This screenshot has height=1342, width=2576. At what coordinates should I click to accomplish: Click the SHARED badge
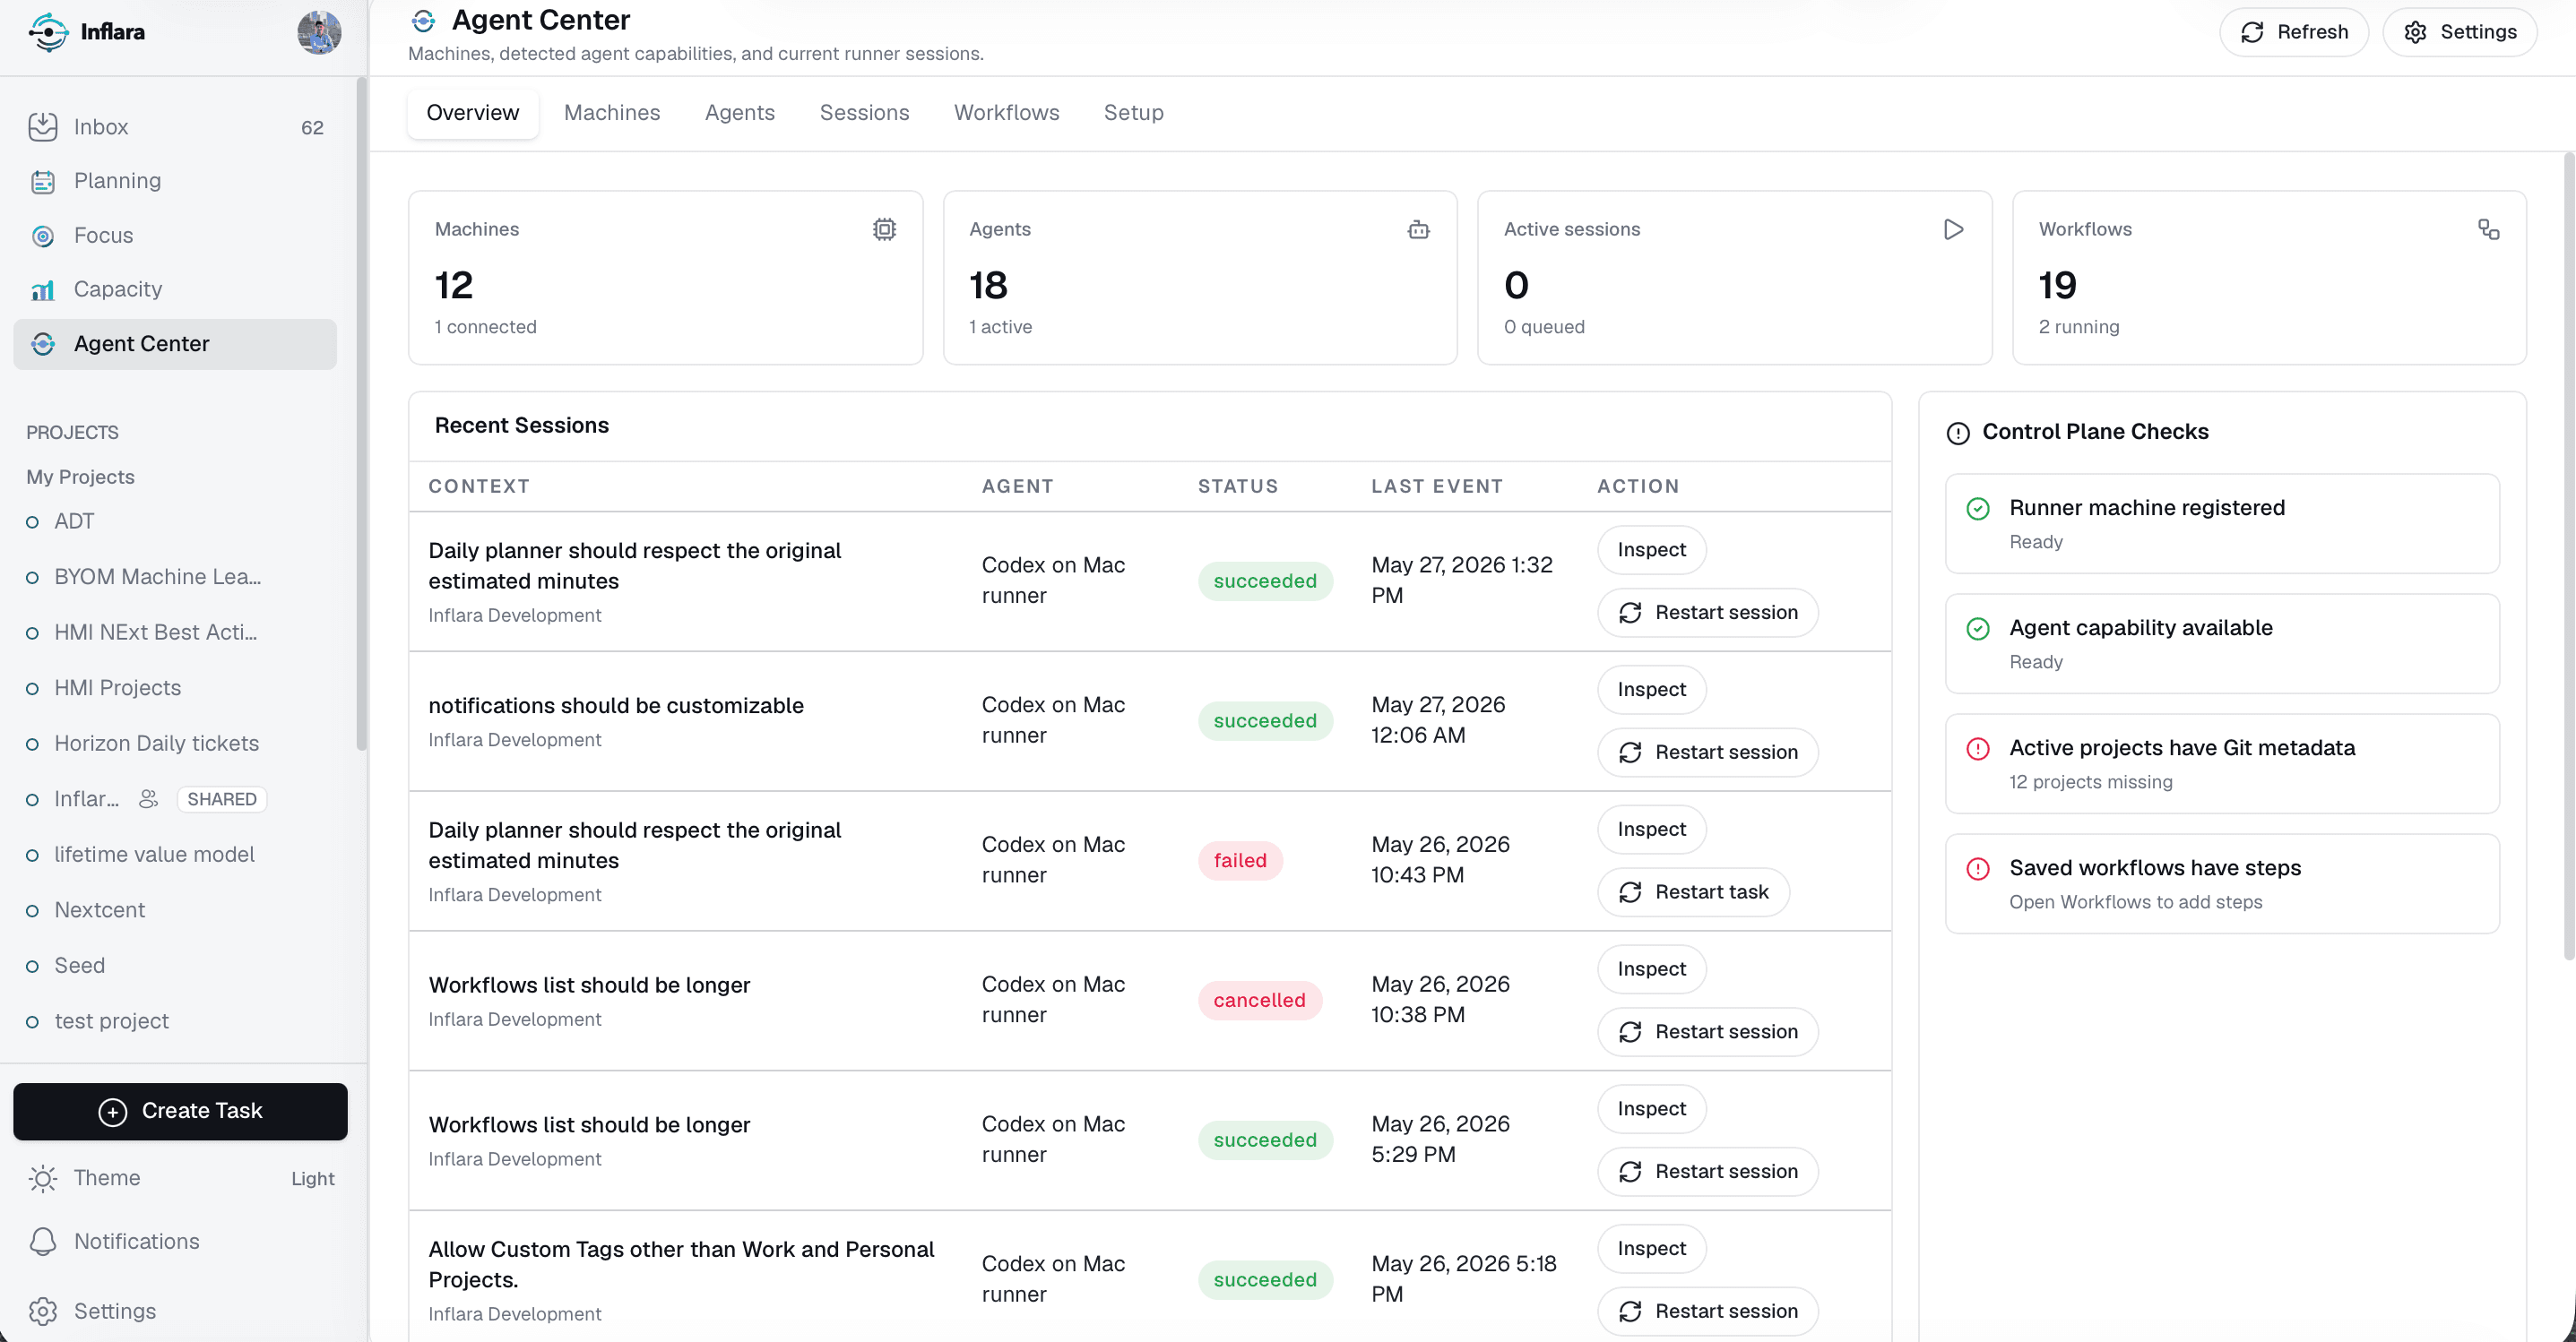pos(222,799)
